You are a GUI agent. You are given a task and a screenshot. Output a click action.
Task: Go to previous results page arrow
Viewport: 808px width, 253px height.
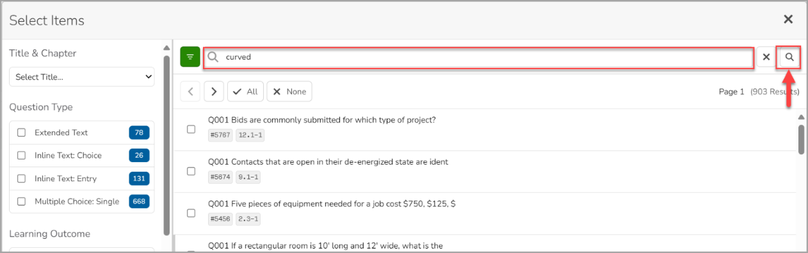[190, 92]
